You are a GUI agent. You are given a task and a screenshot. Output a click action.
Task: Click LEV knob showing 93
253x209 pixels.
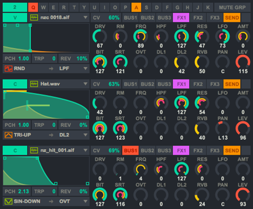point(243,195)
